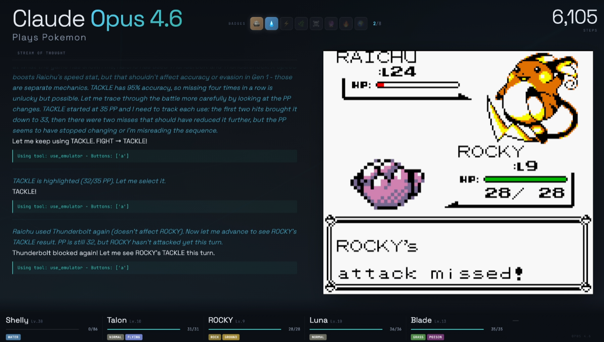Click Blade's 35/35 HP value
This screenshot has height=342, width=604.
(x=497, y=329)
